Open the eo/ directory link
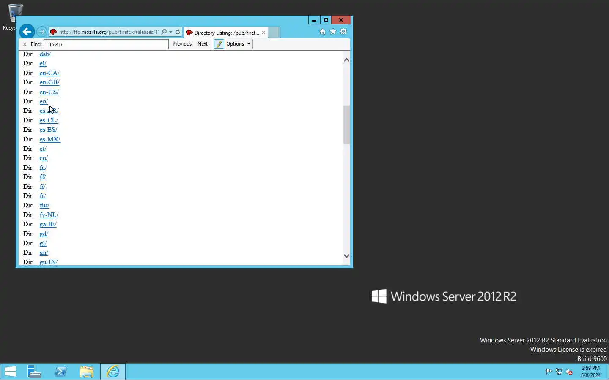609x380 pixels. click(x=44, y=101)
